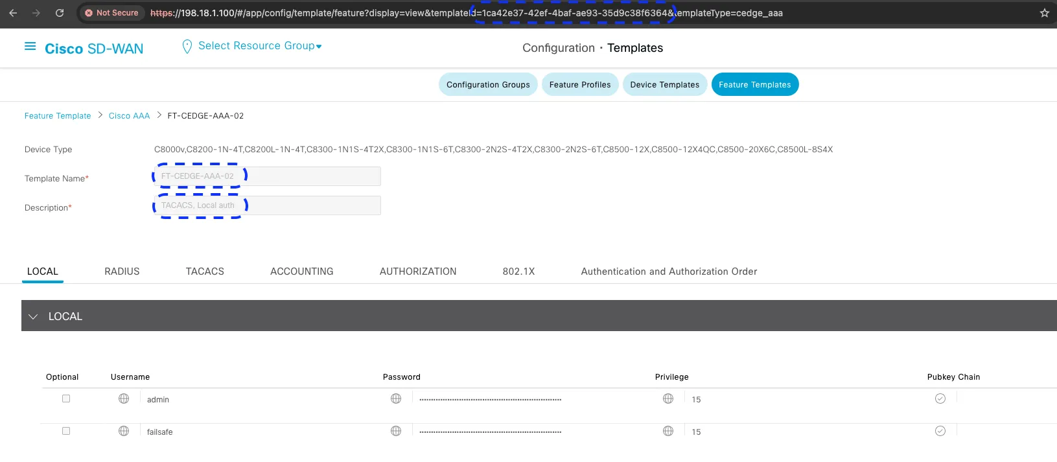Image resolution: width=1057 pixels, height=462 pixels.
Task: Switch to the RADIUS tab
Action: click(122, 271)
